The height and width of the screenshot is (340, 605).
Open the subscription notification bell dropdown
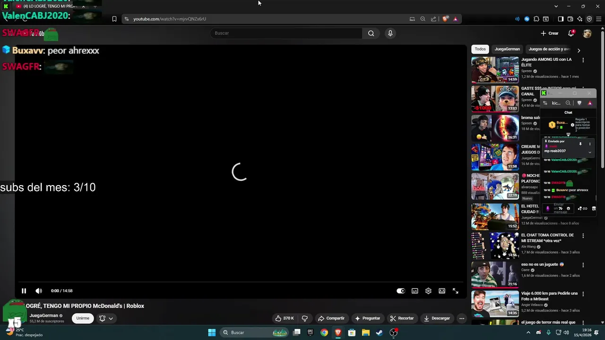pyautogui.click(x=106, y=318)
